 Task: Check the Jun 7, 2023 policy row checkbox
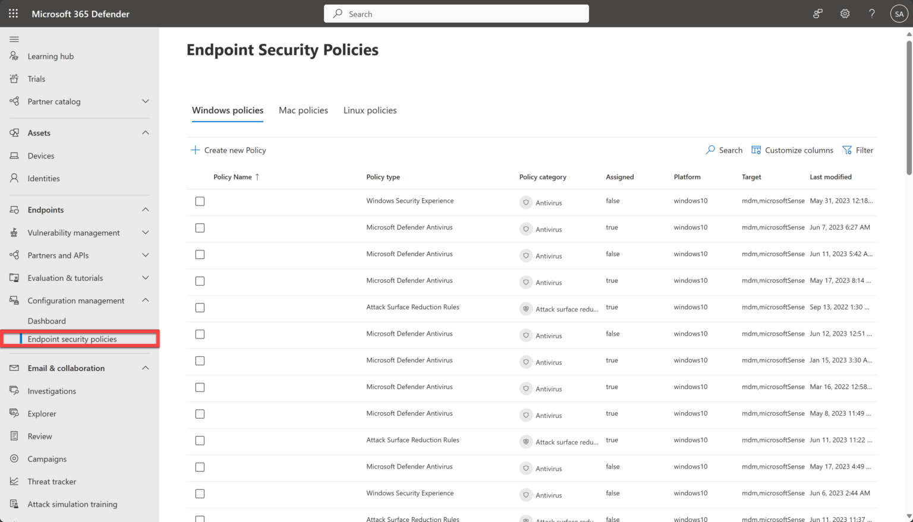click(200, 228)
